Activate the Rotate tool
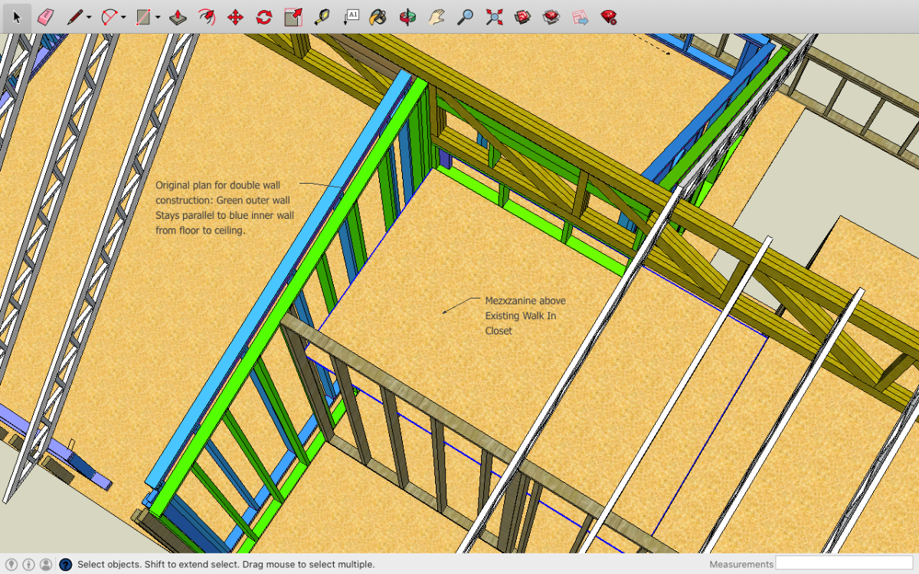Viewport: 919px width, 574px height. [264, 17]
